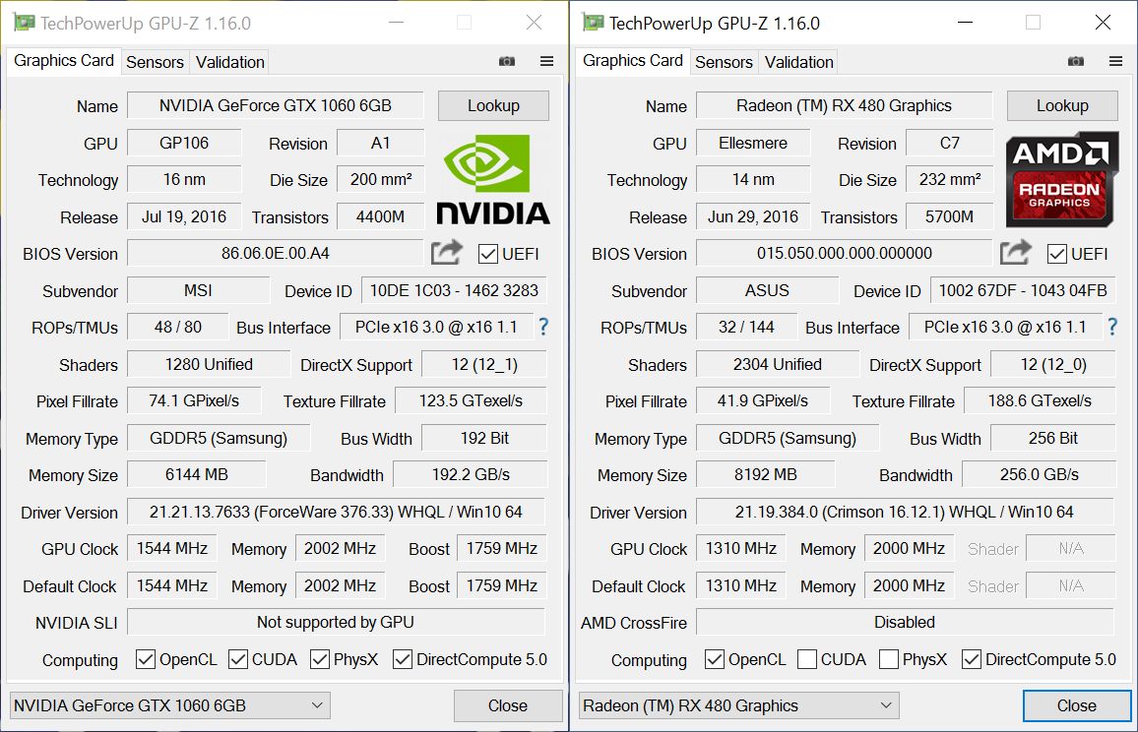The width and height of the screenshot is (1138, 732).
Task: Click the Lookup button in the NVIDIA window
Action: (493, 106)
